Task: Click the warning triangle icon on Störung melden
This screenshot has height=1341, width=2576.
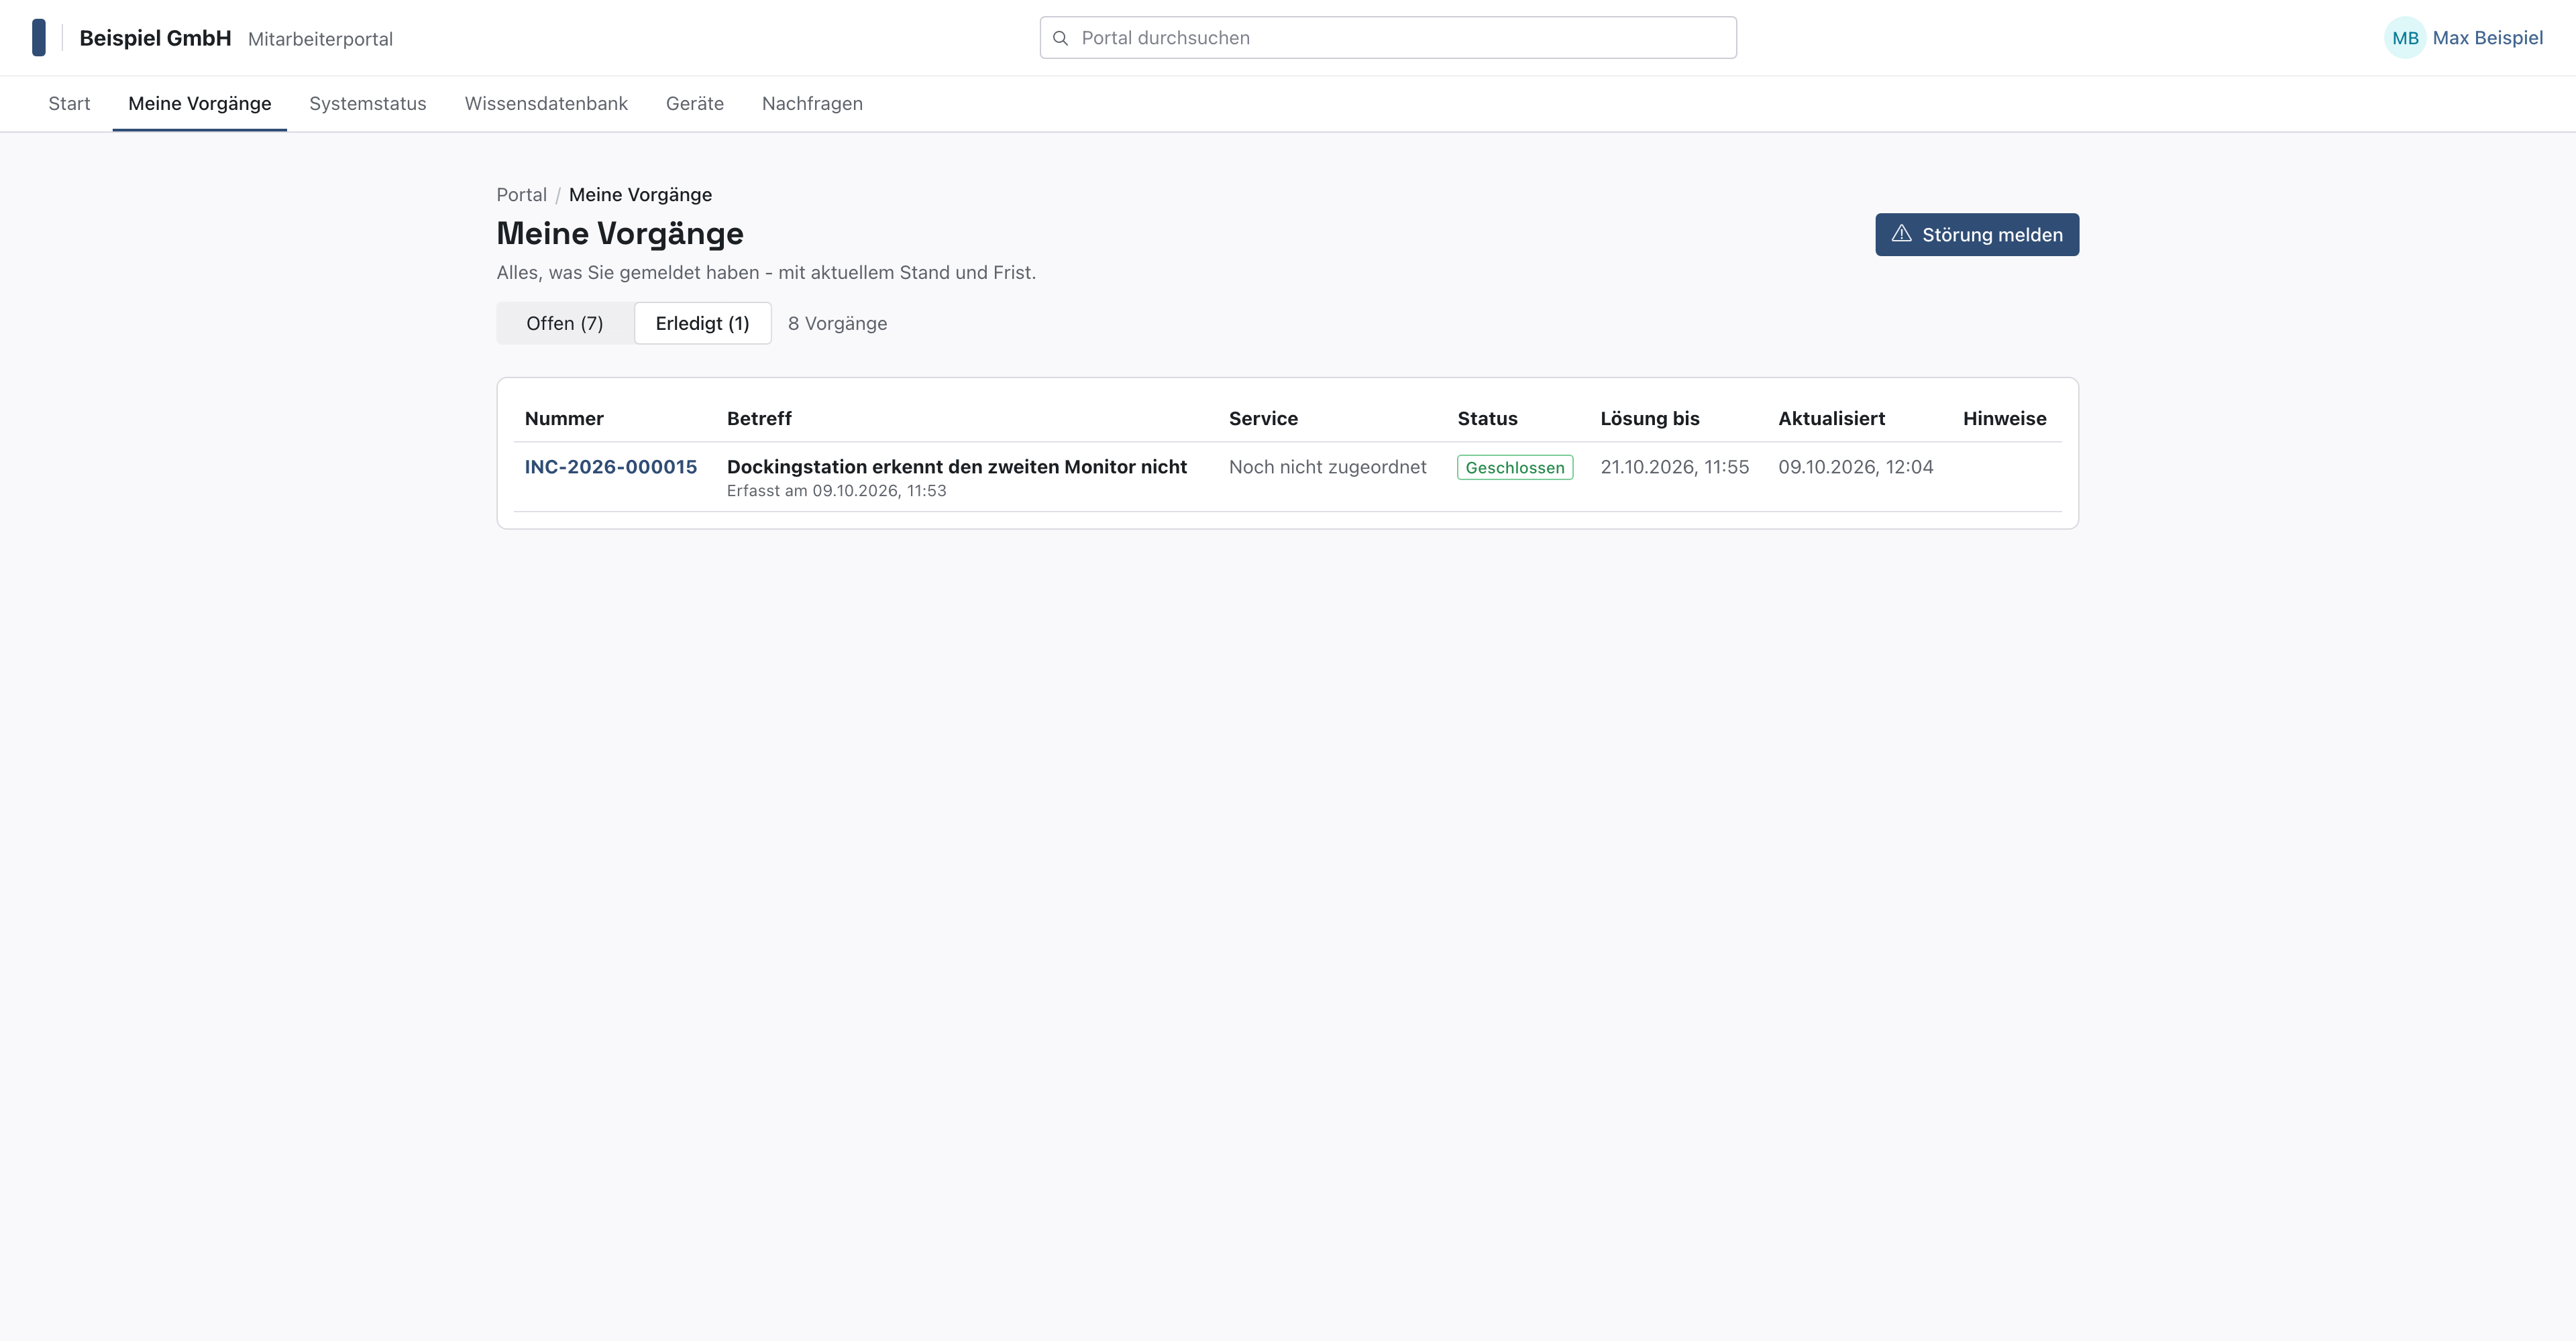Action: click(x=1901, y=234)
